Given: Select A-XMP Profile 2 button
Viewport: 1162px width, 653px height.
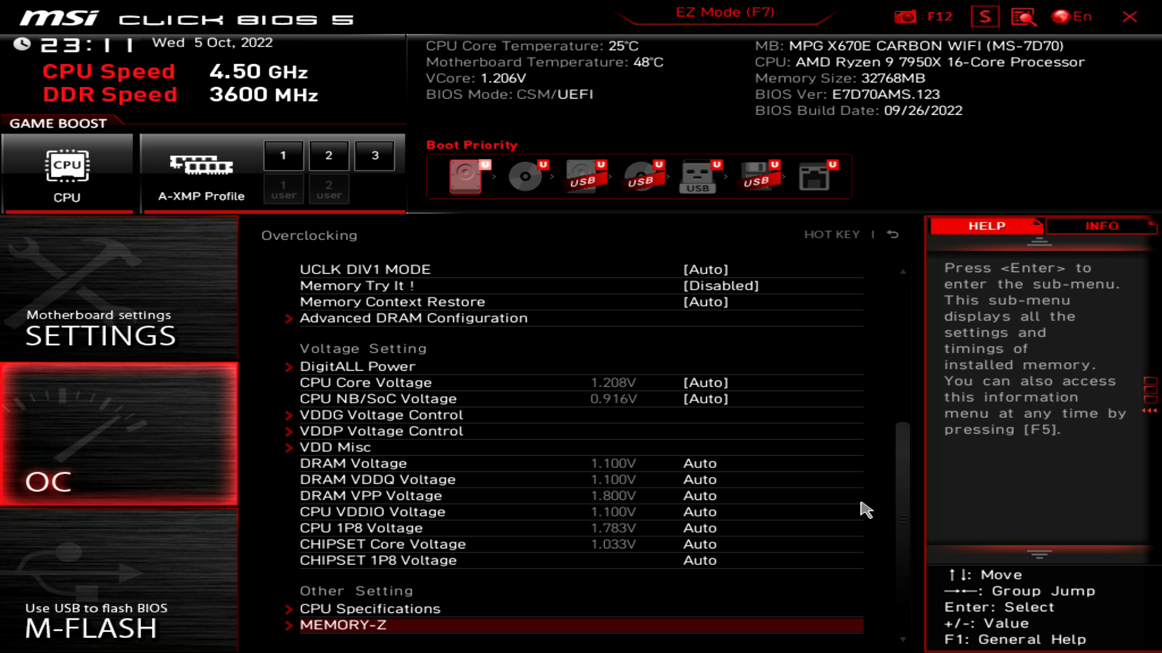Looking at the screenshot, I should [x=330, y=155].
